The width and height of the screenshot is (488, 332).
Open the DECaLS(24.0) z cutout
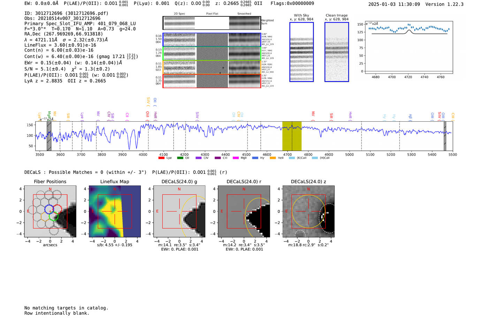pos(308,211)
